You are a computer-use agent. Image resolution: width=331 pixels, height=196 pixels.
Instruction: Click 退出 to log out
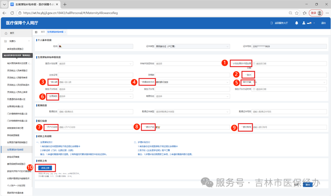tap(323, 23)
